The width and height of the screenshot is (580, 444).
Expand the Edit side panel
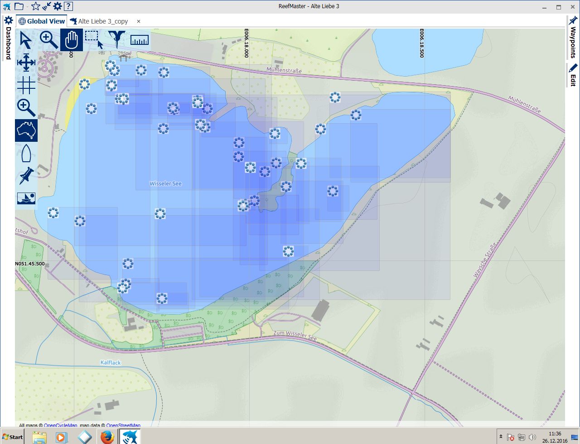click(573, 75)
